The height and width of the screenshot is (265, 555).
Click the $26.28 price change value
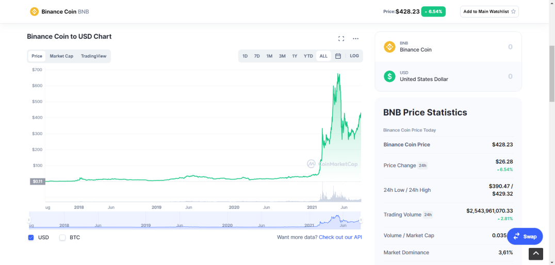coord(504,162)
